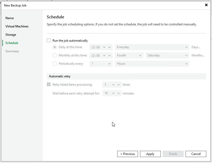212x163 pixels.
Task: Open the periodic interval value dropdown
Action: tap(101, 64)
